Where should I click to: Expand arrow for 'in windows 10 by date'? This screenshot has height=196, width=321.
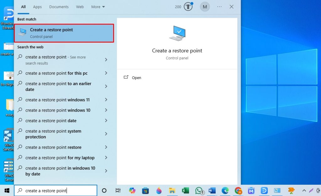[x=106, y=171]
